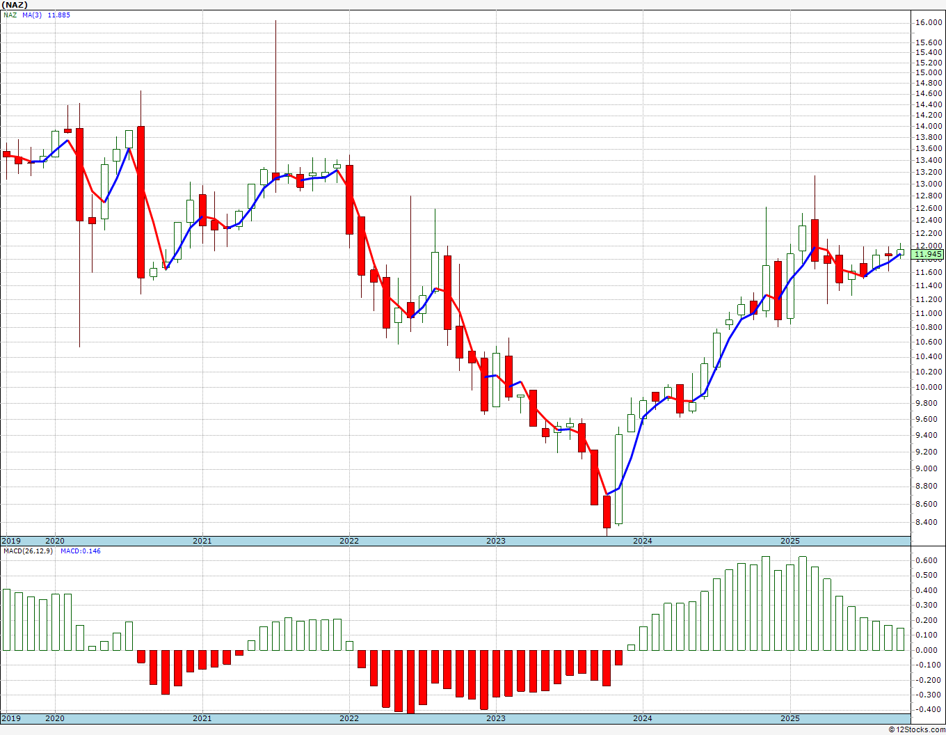This screenshot has width=946, height=735.
Task: Click the MA(3) legend label
Action: click(x=32, y=15)
